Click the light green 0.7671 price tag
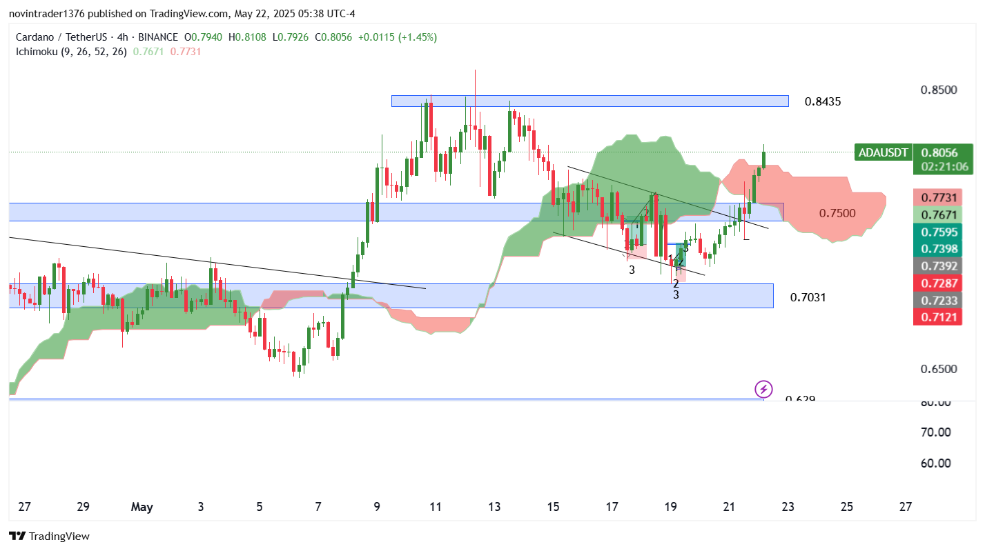 pos(935,215)
